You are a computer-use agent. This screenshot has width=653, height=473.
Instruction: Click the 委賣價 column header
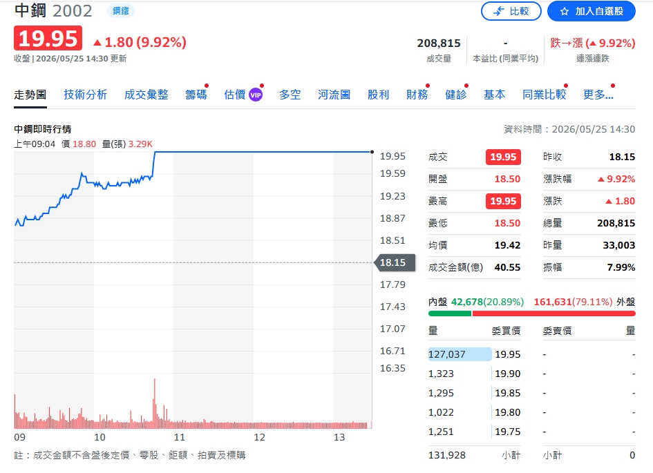(x=557, y=331)
